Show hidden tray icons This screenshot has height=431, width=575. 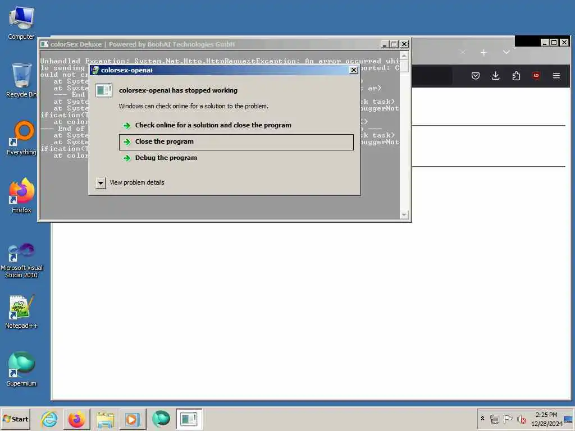click(482, 418)
